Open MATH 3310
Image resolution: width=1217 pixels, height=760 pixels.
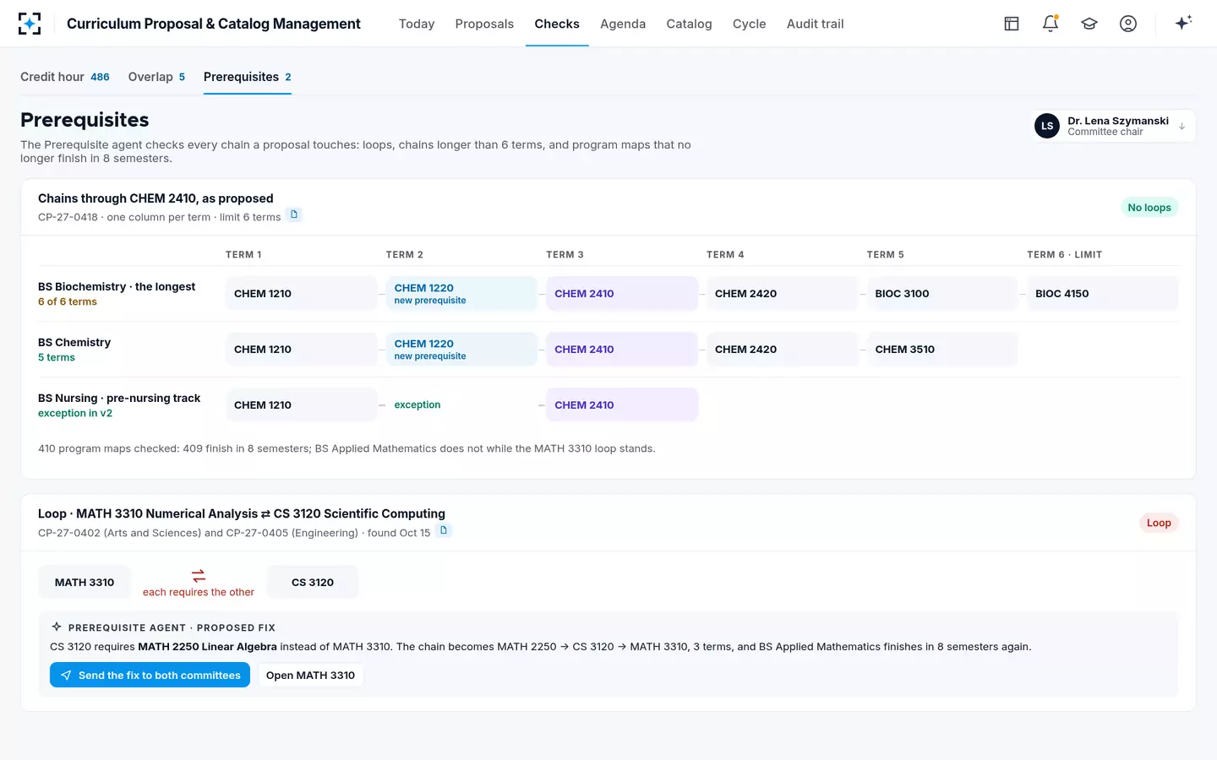click(310, 675)
